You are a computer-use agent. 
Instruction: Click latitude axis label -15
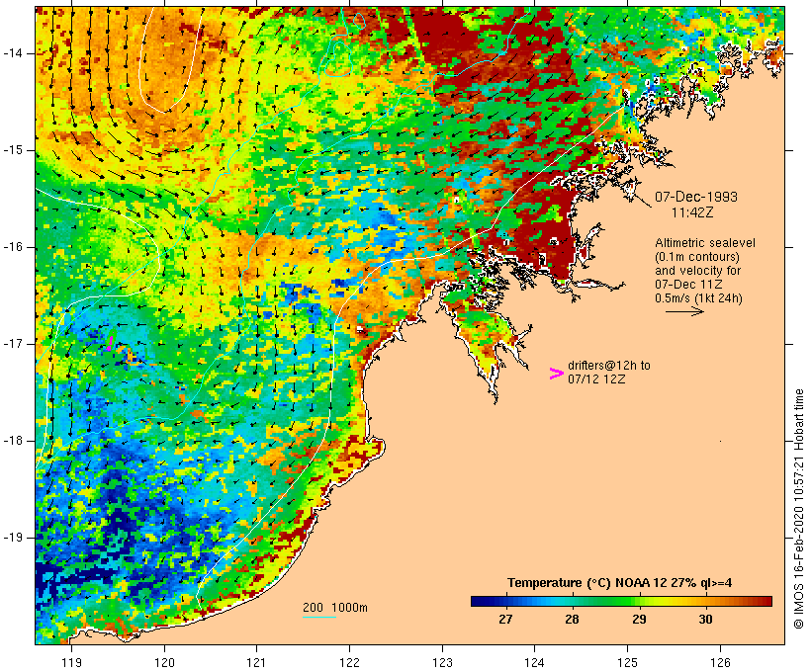click(13, 150)
